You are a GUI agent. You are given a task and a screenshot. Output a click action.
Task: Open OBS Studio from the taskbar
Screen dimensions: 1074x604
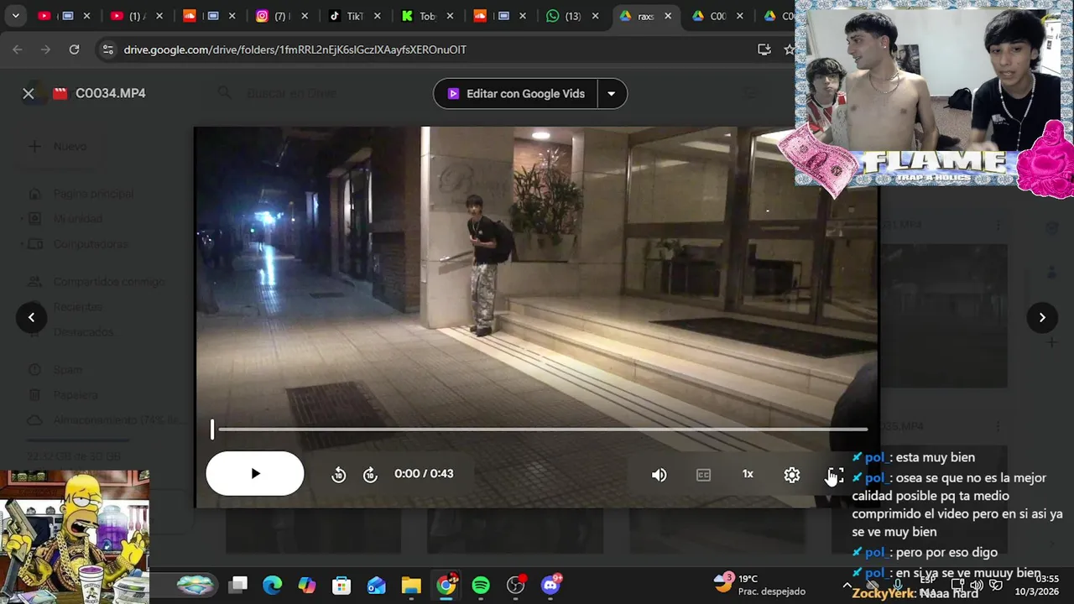click(516, 585)
